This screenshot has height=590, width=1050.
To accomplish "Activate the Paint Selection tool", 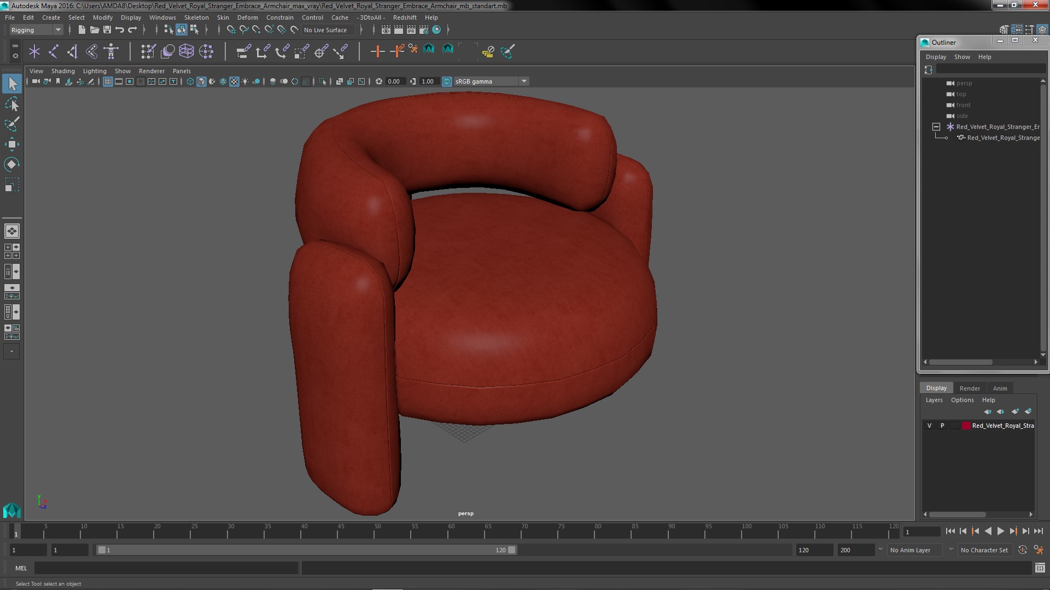I will pos(12,124).
